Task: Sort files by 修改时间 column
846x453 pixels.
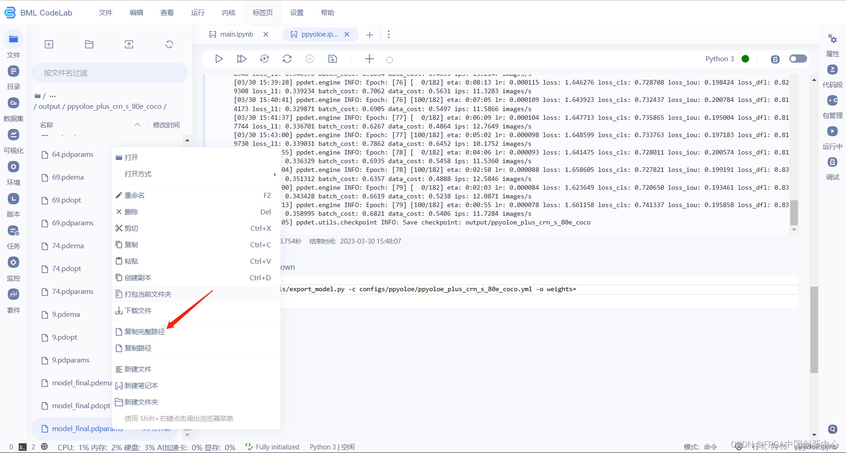Action: (166, 125)
